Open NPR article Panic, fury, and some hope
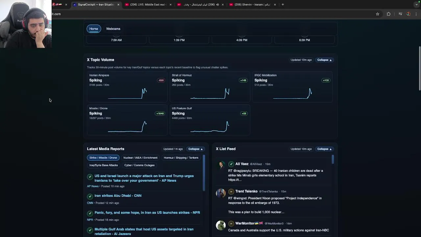 click(147, 212)
